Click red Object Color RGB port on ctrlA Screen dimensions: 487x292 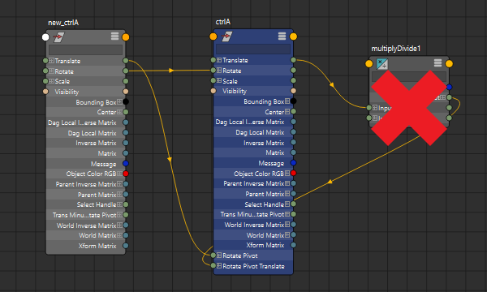point(293,173)
